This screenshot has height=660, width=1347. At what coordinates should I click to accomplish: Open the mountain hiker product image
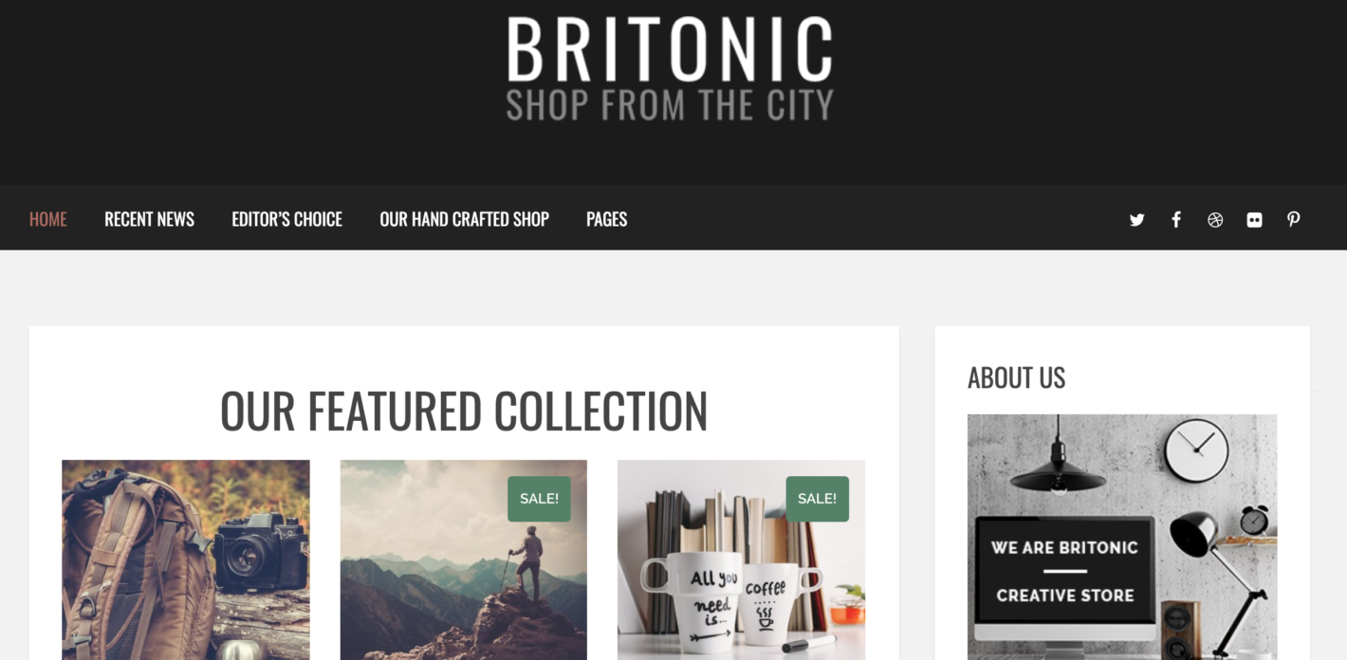464,559
